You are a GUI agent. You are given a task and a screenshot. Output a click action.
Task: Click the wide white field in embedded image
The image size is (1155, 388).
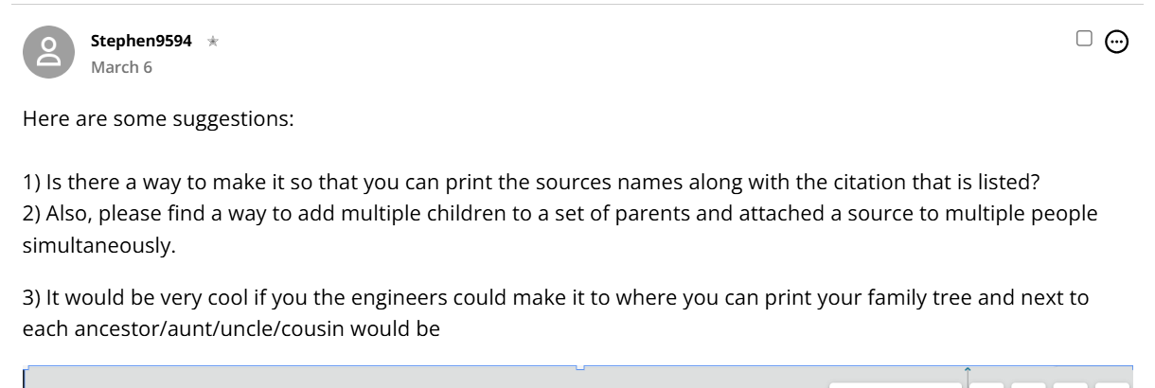tap(897, 385)
